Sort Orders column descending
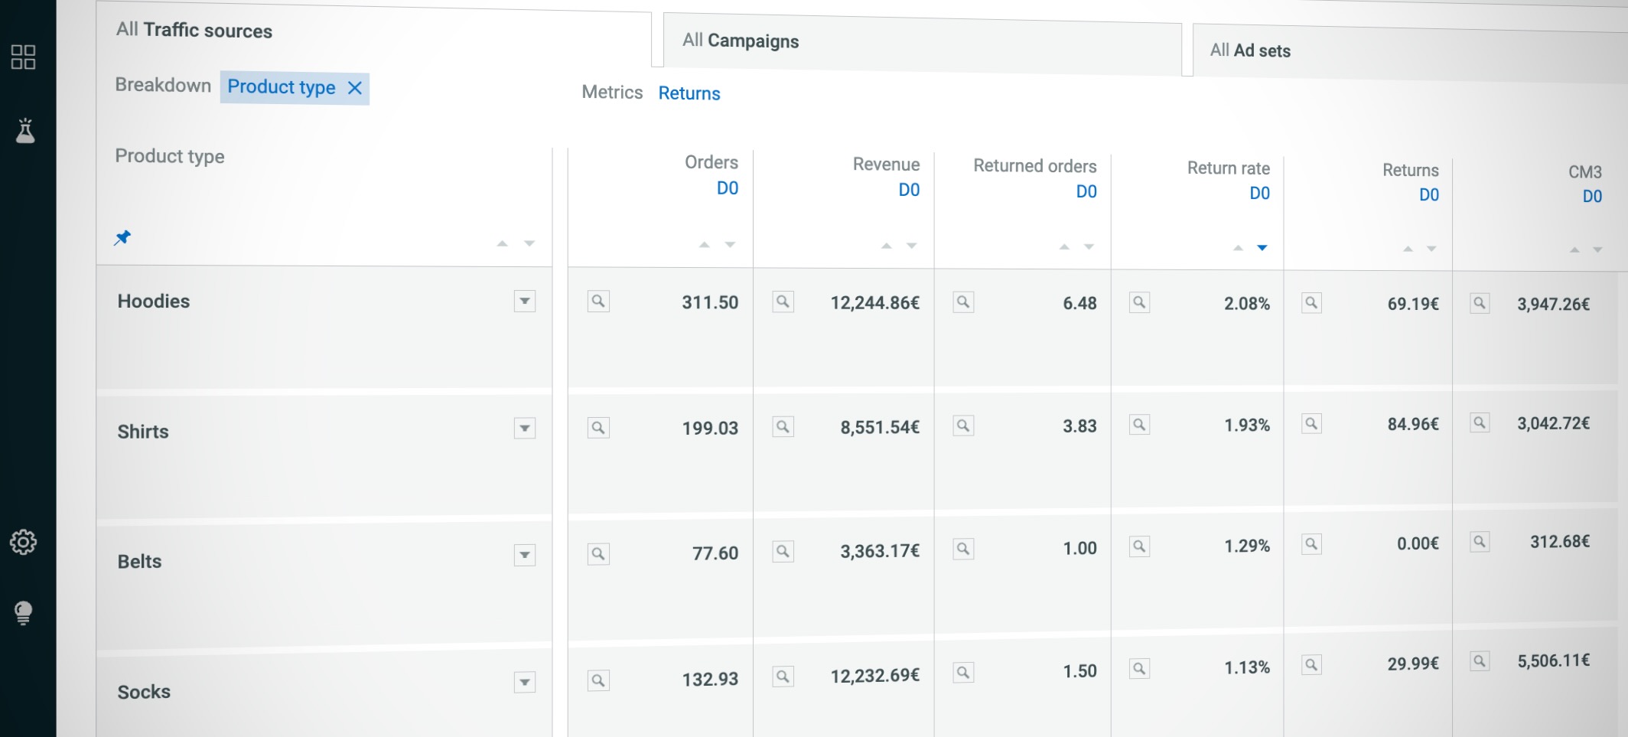 pyautogui.click(x=731, y=245)
